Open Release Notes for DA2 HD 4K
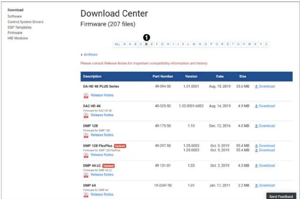This screenshot has height=199, width=300. pos(102,115)
